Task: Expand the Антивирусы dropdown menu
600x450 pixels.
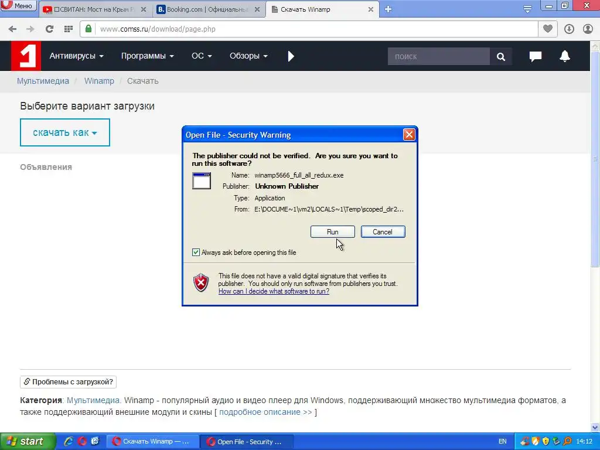Action: pyautogui.click(x=77, y=56)
